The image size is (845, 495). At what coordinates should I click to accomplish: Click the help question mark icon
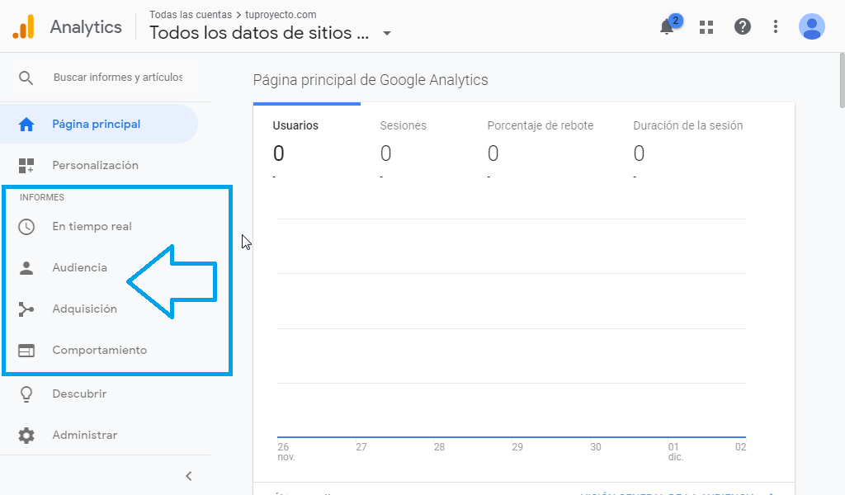point(742,27)
